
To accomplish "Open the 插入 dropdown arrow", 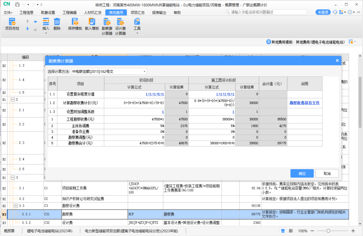I will tap(46, 33).
